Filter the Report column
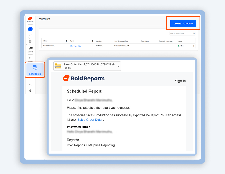Image resolution: width=225 pixels, height=174 pixels. click(93, 41)
